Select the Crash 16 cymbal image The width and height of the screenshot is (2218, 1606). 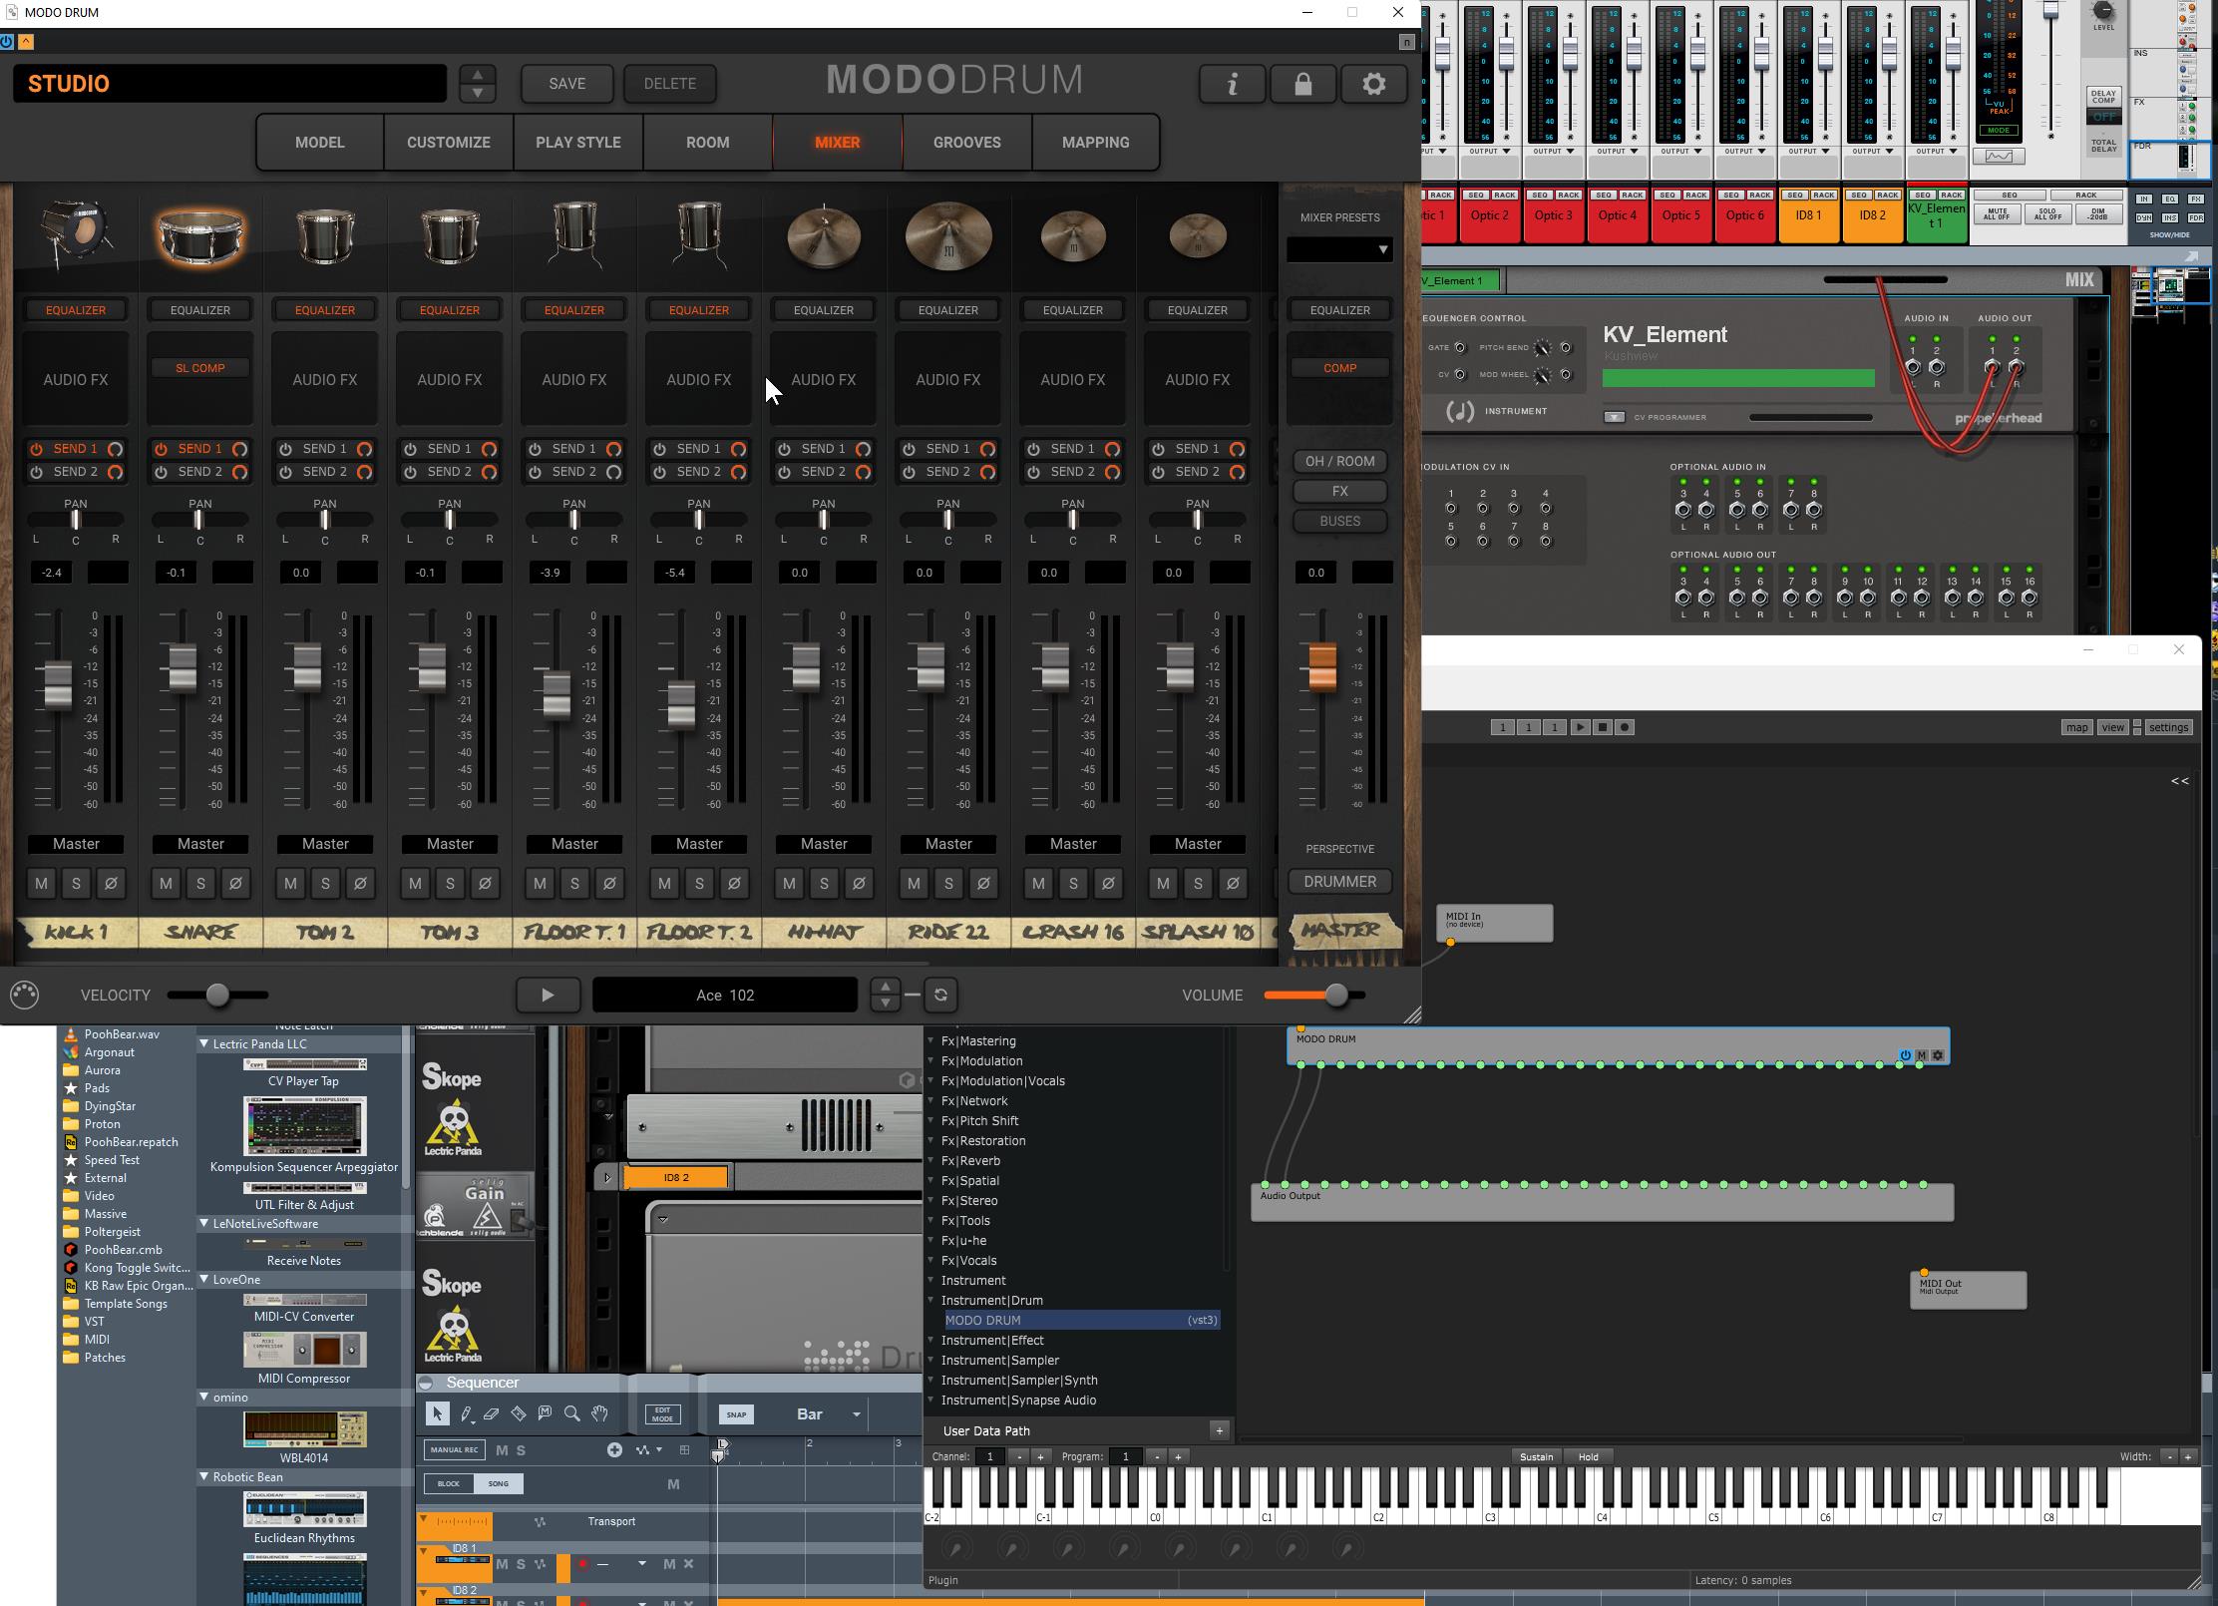[x=1073, y=237]
